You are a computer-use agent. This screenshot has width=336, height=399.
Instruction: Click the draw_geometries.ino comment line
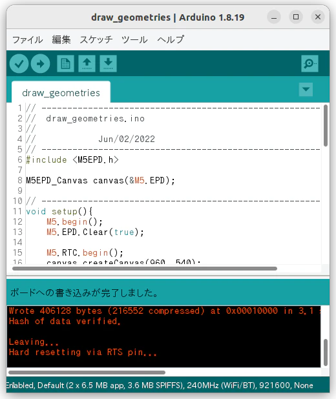coord(95,119)
